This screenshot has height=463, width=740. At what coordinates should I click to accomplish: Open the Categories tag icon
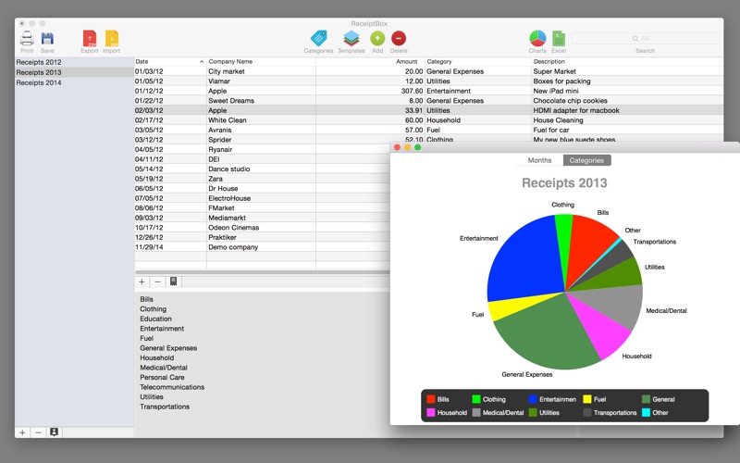click(318, 38)
